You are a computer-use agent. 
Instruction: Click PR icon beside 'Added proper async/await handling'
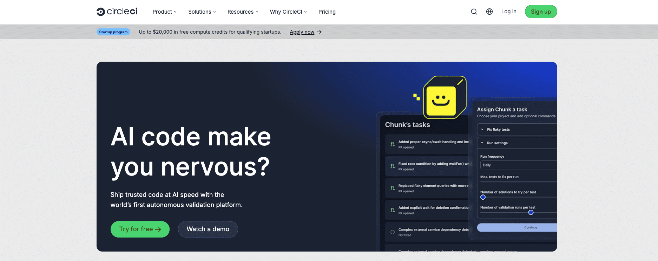393,144
